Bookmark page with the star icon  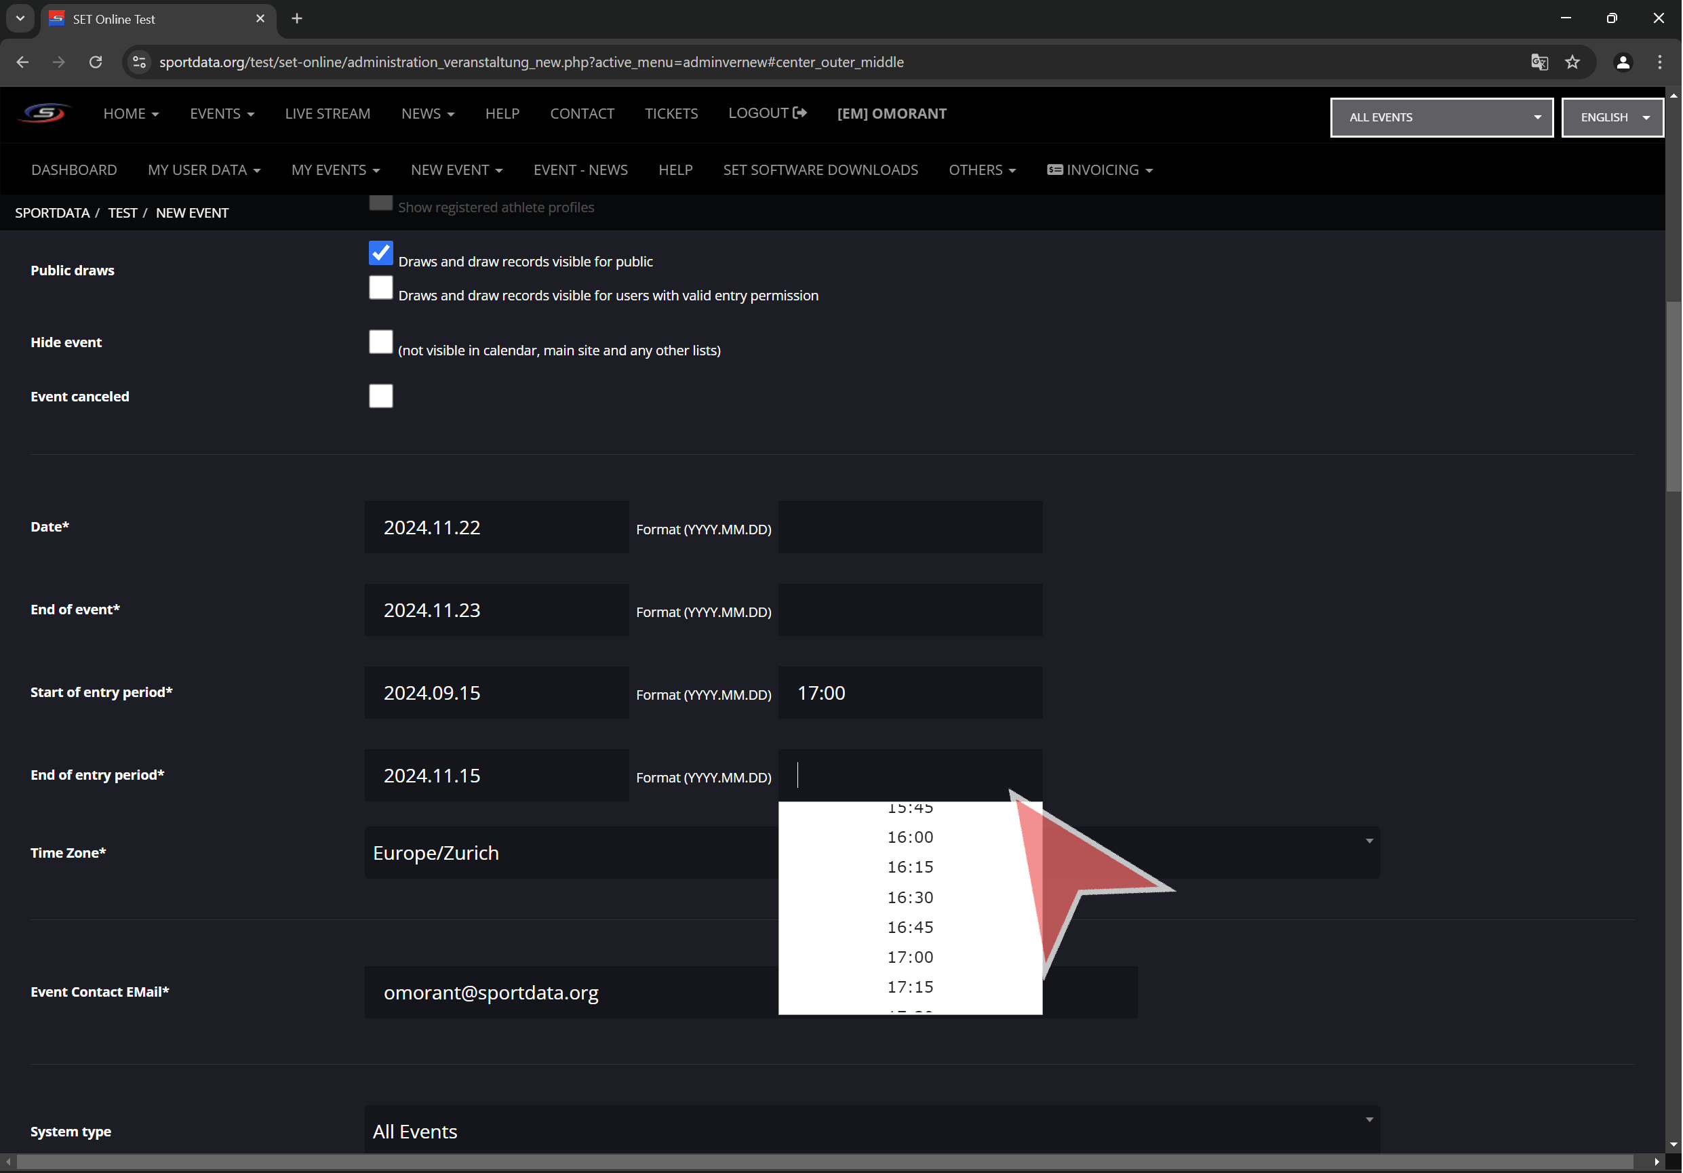point(1572,62)
